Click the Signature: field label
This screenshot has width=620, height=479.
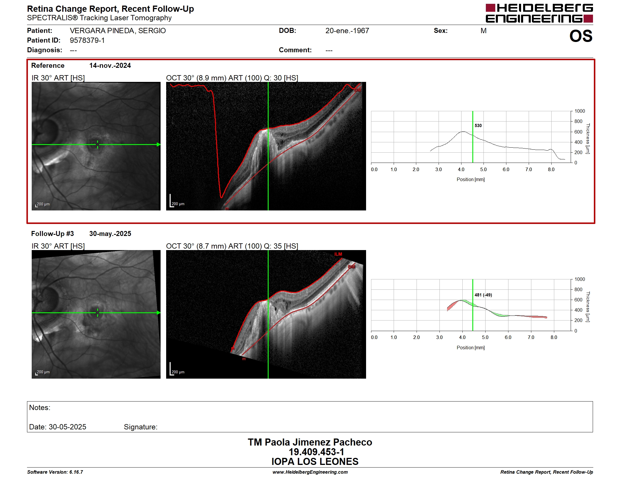pyautogui.click(x=141, y=427)
